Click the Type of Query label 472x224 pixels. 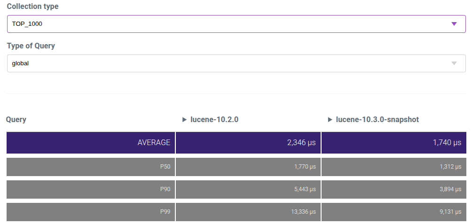click(31, 46)
